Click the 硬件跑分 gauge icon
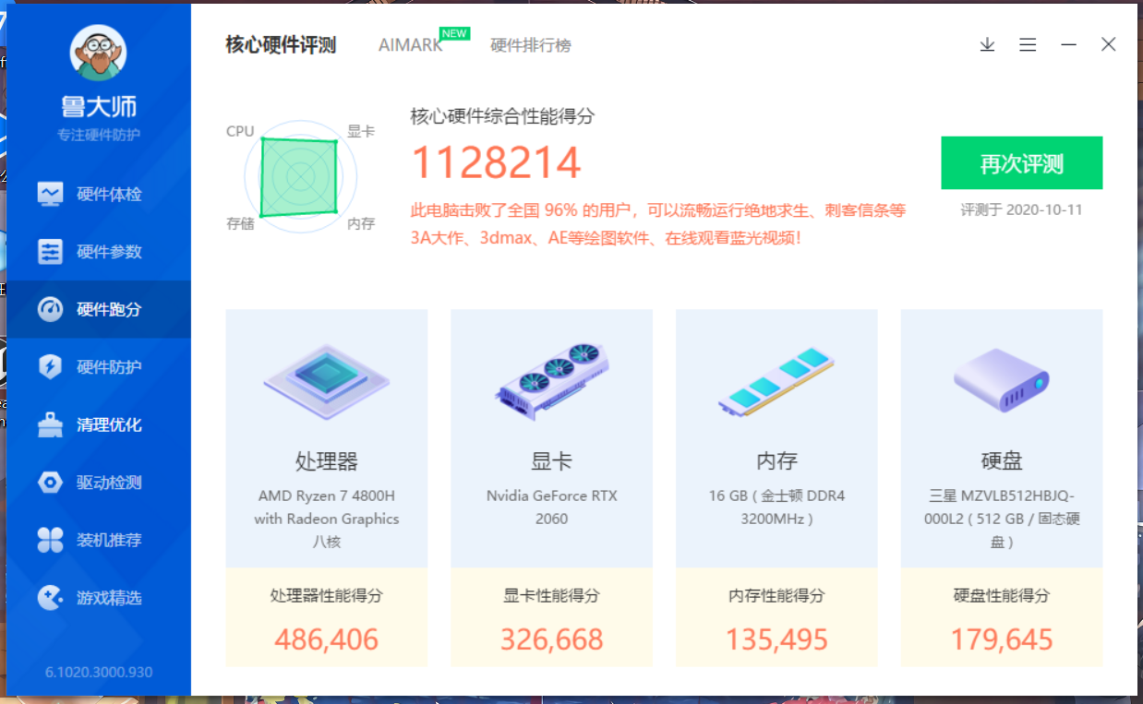Screen dimensions: 1143x704 point(50,309)
